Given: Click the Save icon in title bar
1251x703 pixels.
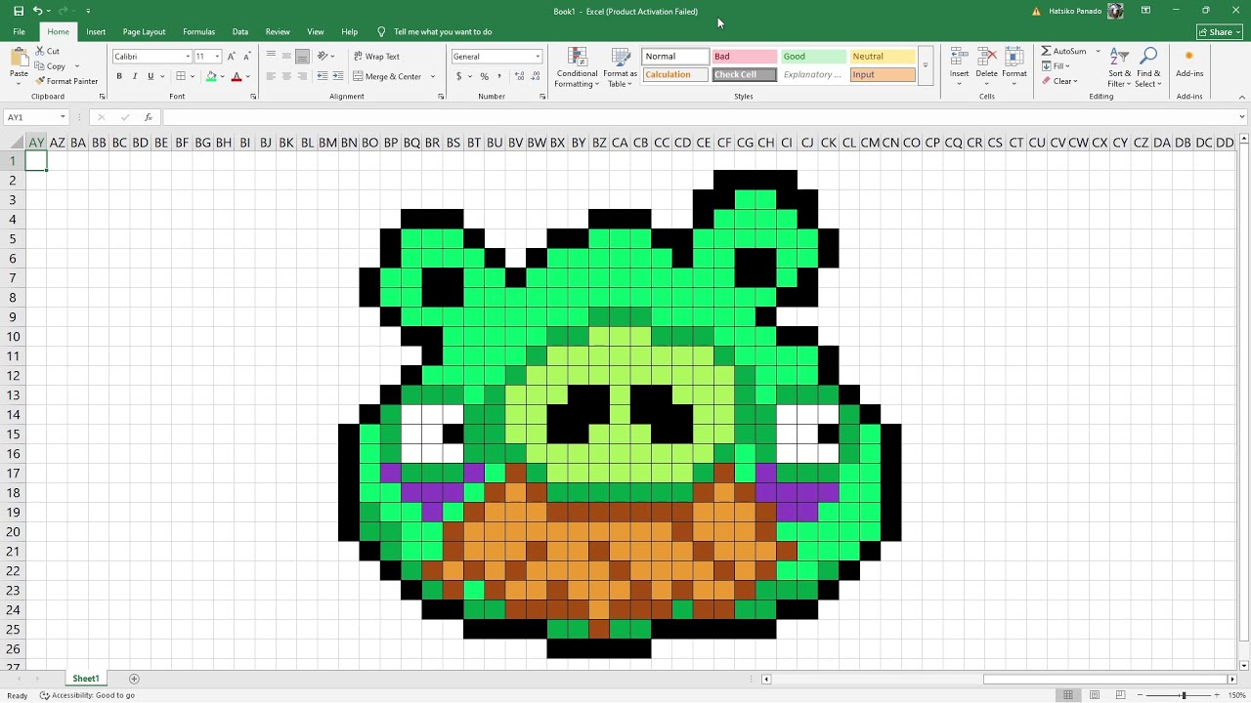Looking at the screenshot, I should [19, 11].
